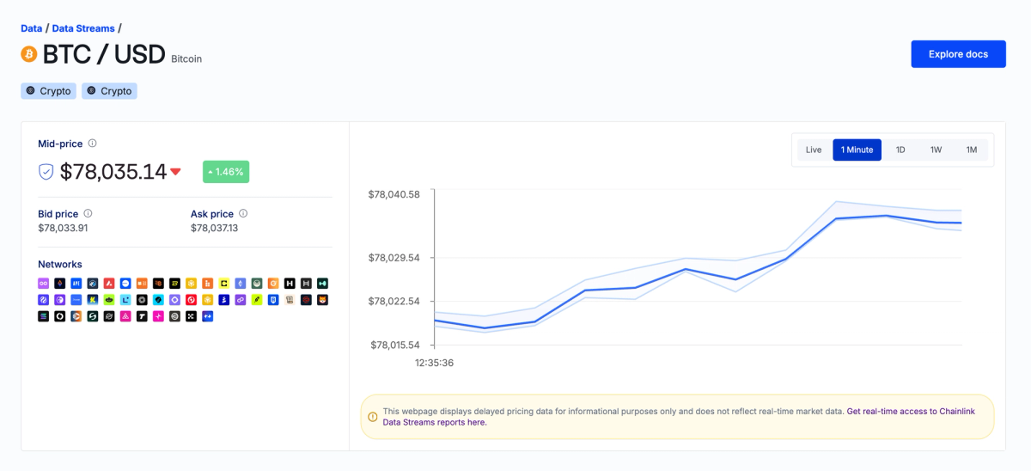Screen dimensions: 1031x471
Task: Switch chart to the 1M range
Action: pos(972,150)
